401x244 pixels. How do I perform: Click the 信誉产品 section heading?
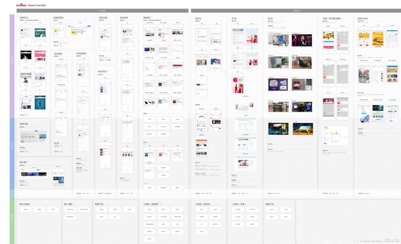[270, 204]
